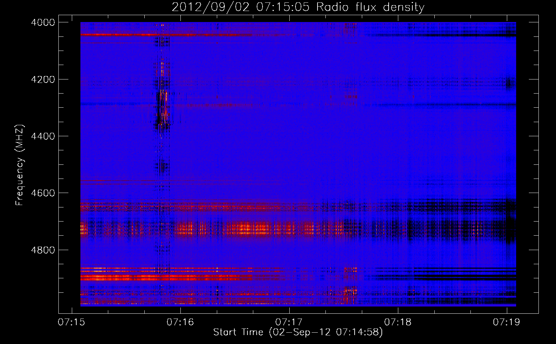Select the 4200 frequency tick label

pos(43,79)
